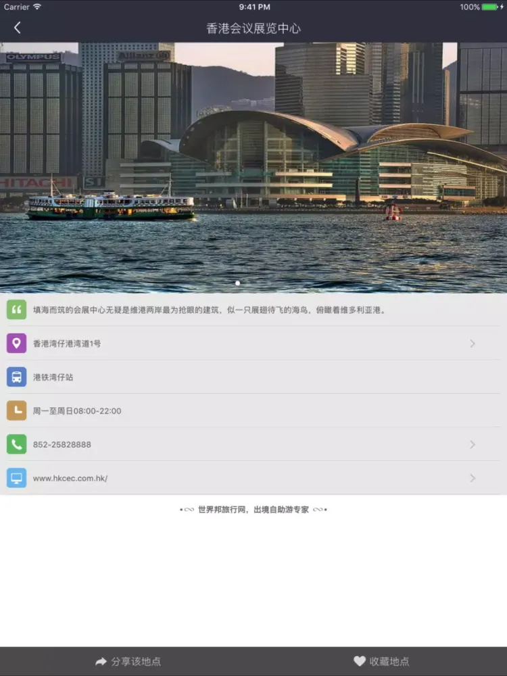Open address 香港湾仔港湾道1号 chevron
Image resolution: width=507 pixels, height=676 pixels.
[x=473, y=343]
